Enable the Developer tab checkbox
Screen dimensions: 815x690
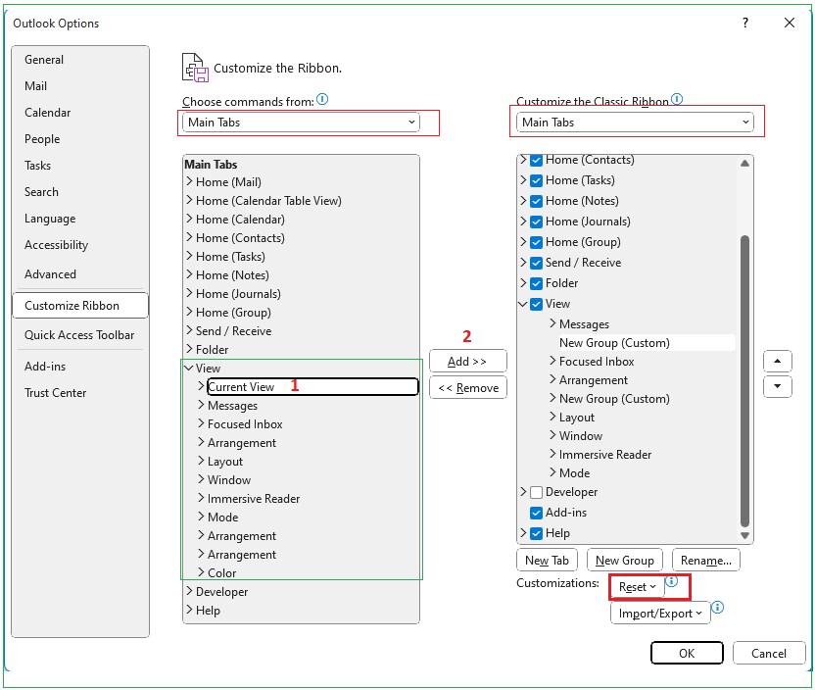(537, 492)
